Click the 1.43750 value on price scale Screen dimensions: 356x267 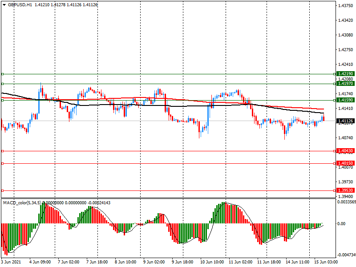pos(345,6)
